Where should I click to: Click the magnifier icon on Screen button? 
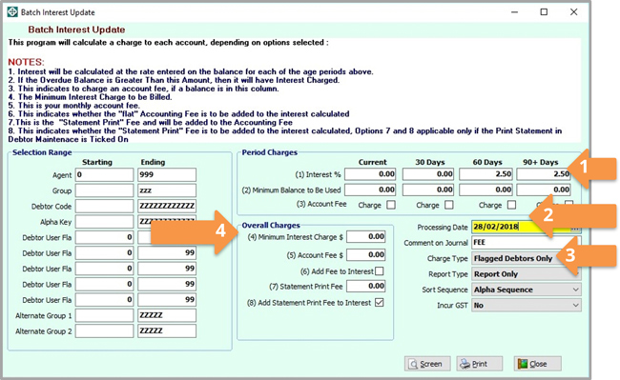[x=413, y=364]
